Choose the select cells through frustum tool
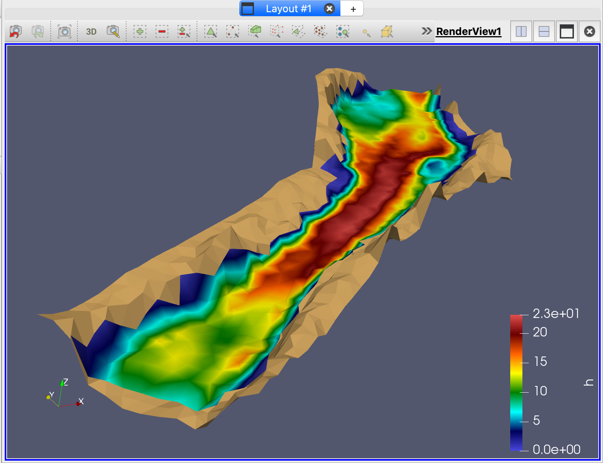The image size is (603, 463). click(255, 31)
